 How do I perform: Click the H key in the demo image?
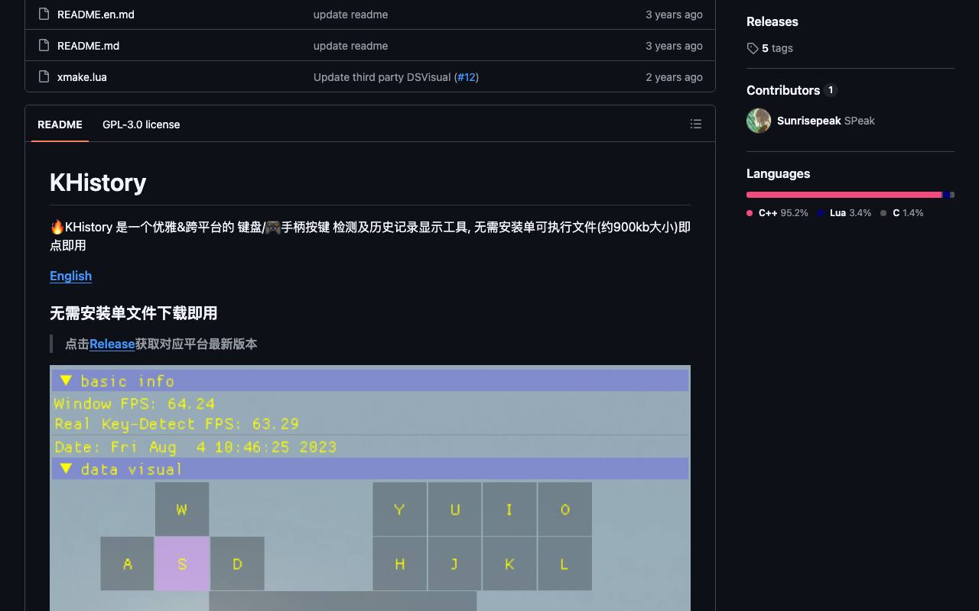click(399, 564)
